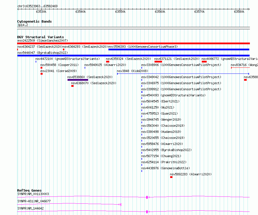
Task: Open the nsv4438976 GenomeinaBottle label
Action: (166, 168)
